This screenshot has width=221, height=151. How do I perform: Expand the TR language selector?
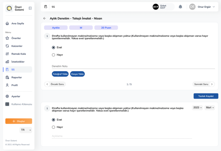[x=26, y=130]
